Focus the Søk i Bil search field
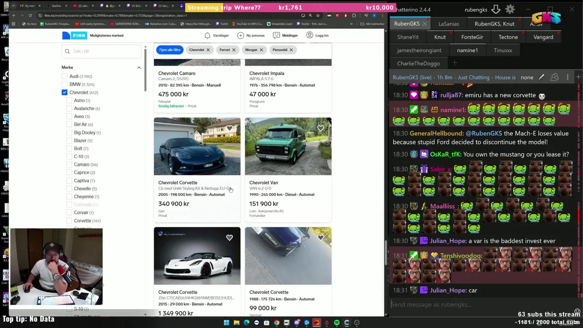This screenshot has height=328, width=583. pyautogui.click(x=102, y=51)
